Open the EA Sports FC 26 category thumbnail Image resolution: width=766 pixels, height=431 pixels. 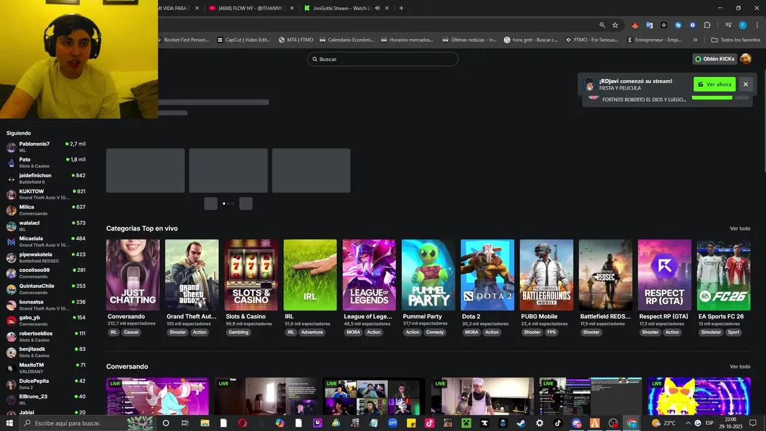(x=724, y=275)
